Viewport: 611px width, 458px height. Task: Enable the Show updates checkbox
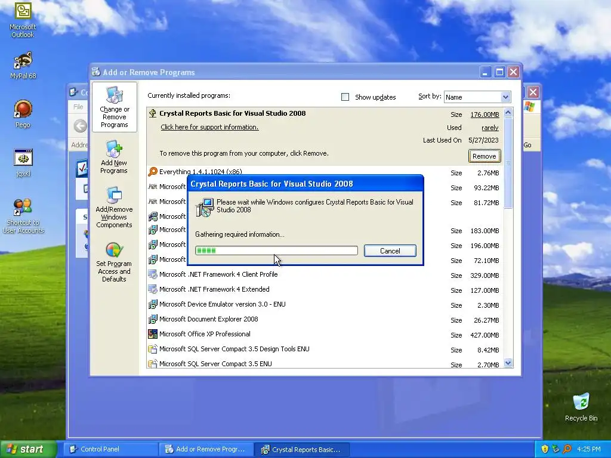point(345,97)
